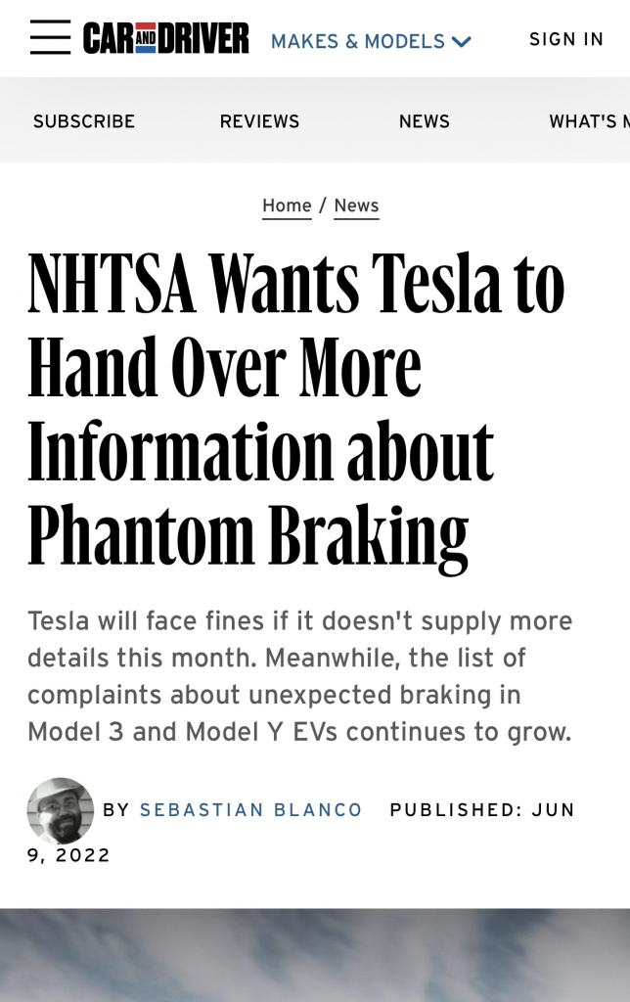Click the Sign In link
Screen dimensions: 630x1002
pyautogui.click(x=566, y=39)
